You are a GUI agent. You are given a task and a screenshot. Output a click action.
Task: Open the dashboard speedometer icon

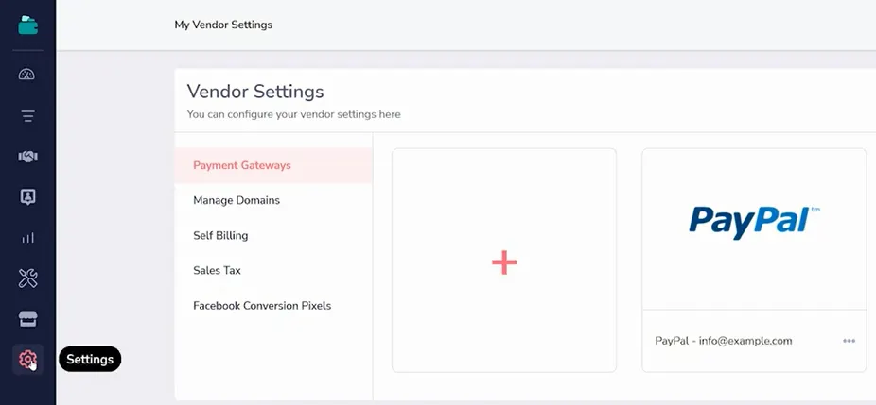[x=26, y=75]
